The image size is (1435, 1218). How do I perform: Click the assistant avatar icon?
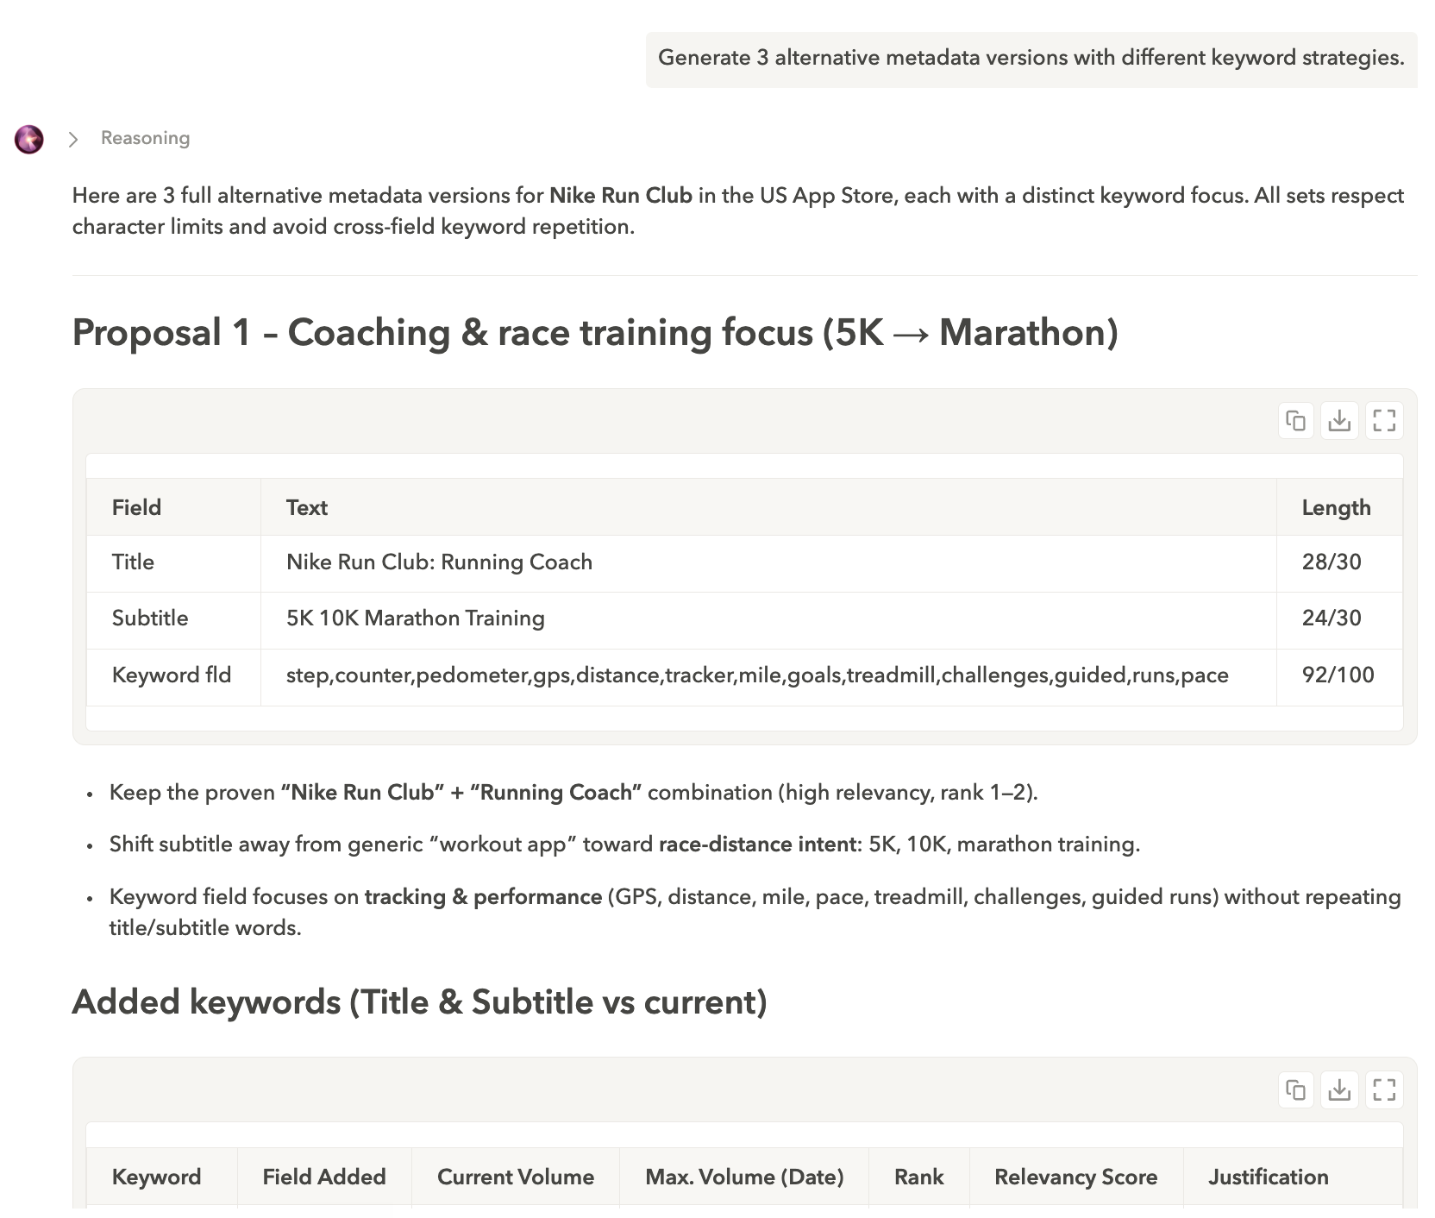click(29, 139)
